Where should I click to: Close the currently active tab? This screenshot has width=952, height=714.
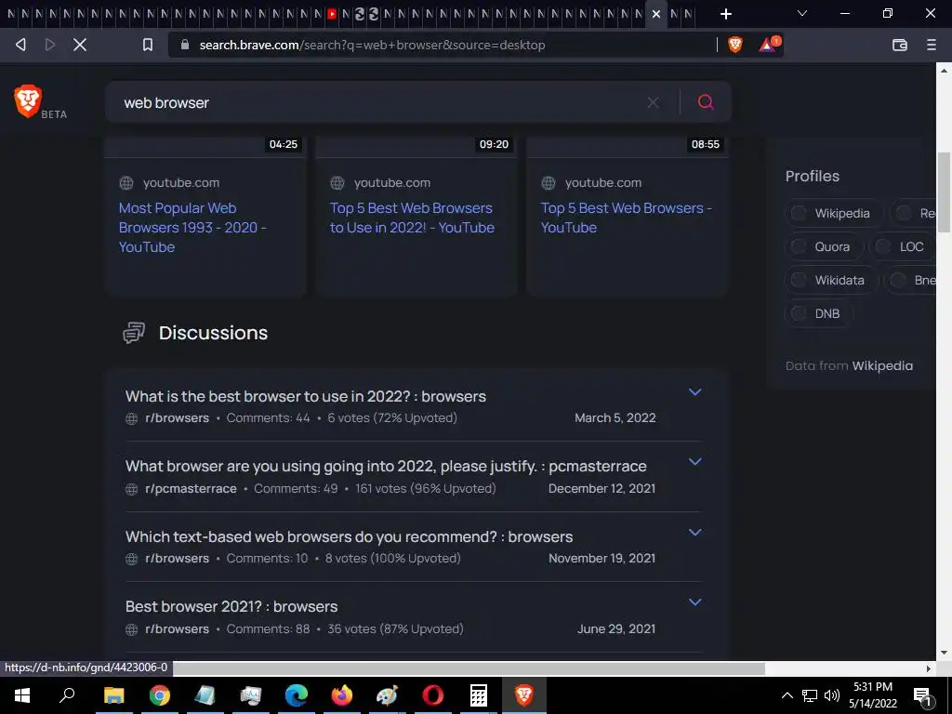[x=656, y=13]
